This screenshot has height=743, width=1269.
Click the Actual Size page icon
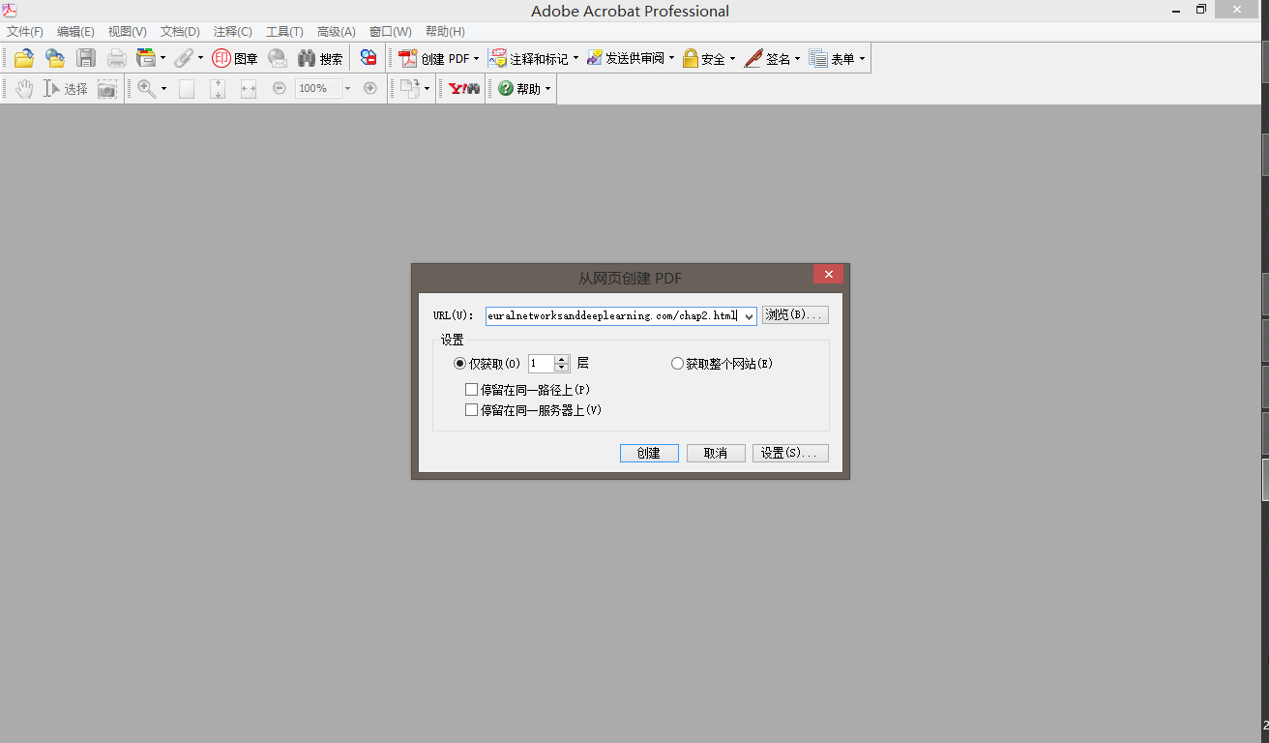coord(187,88)
